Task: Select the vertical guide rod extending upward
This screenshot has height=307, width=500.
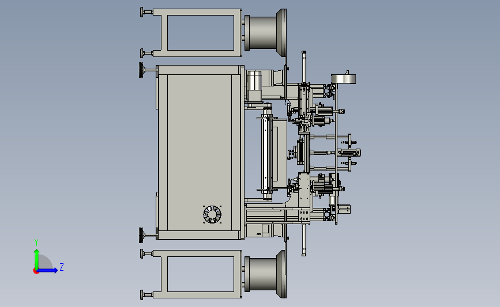Action: 304,67
